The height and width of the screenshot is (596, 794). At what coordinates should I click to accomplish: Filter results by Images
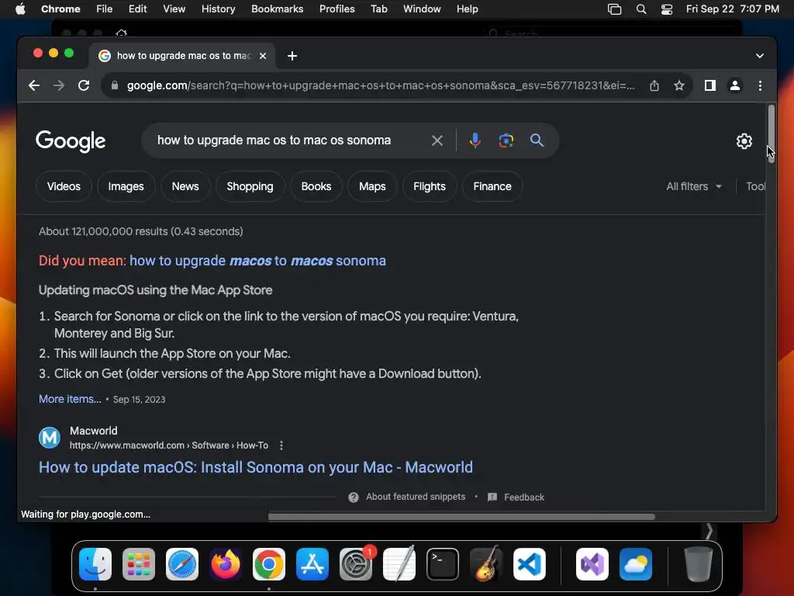(x=126, y=186)
